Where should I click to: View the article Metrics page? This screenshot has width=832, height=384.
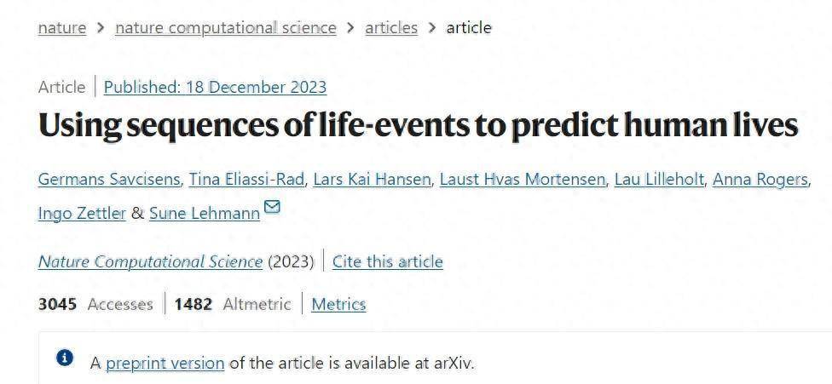(x=338, y=304)
